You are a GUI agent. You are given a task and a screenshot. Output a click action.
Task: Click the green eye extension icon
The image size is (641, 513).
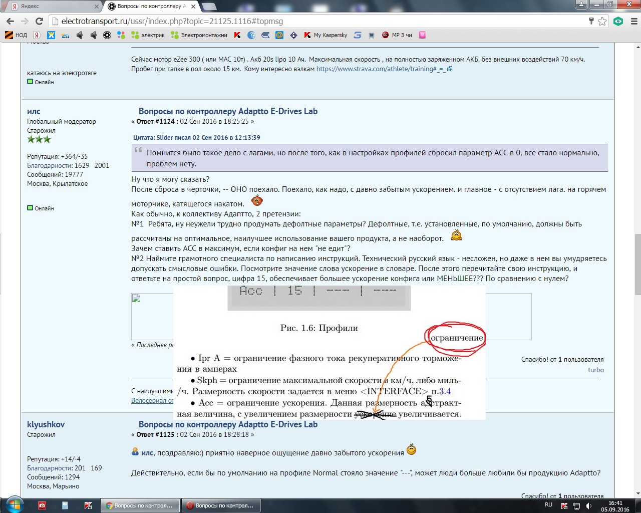pyautogui.click(x=618, y=21)
